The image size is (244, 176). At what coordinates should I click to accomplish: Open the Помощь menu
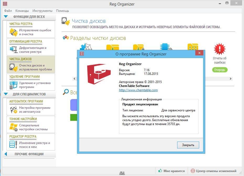pyautogui.click(x=62, y=11)
